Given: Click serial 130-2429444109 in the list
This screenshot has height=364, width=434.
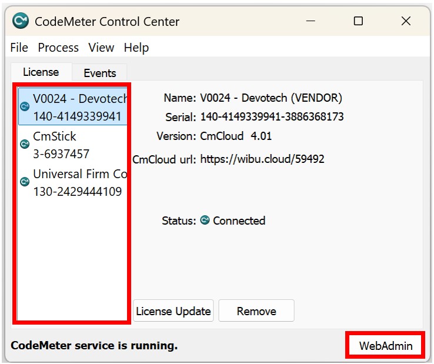Looking at the screenshot, I should [x=78, y=192].
